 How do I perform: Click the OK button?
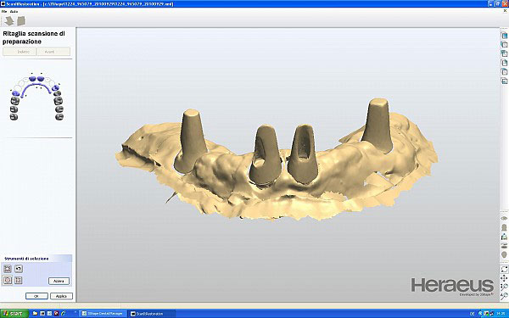point(36,296)
